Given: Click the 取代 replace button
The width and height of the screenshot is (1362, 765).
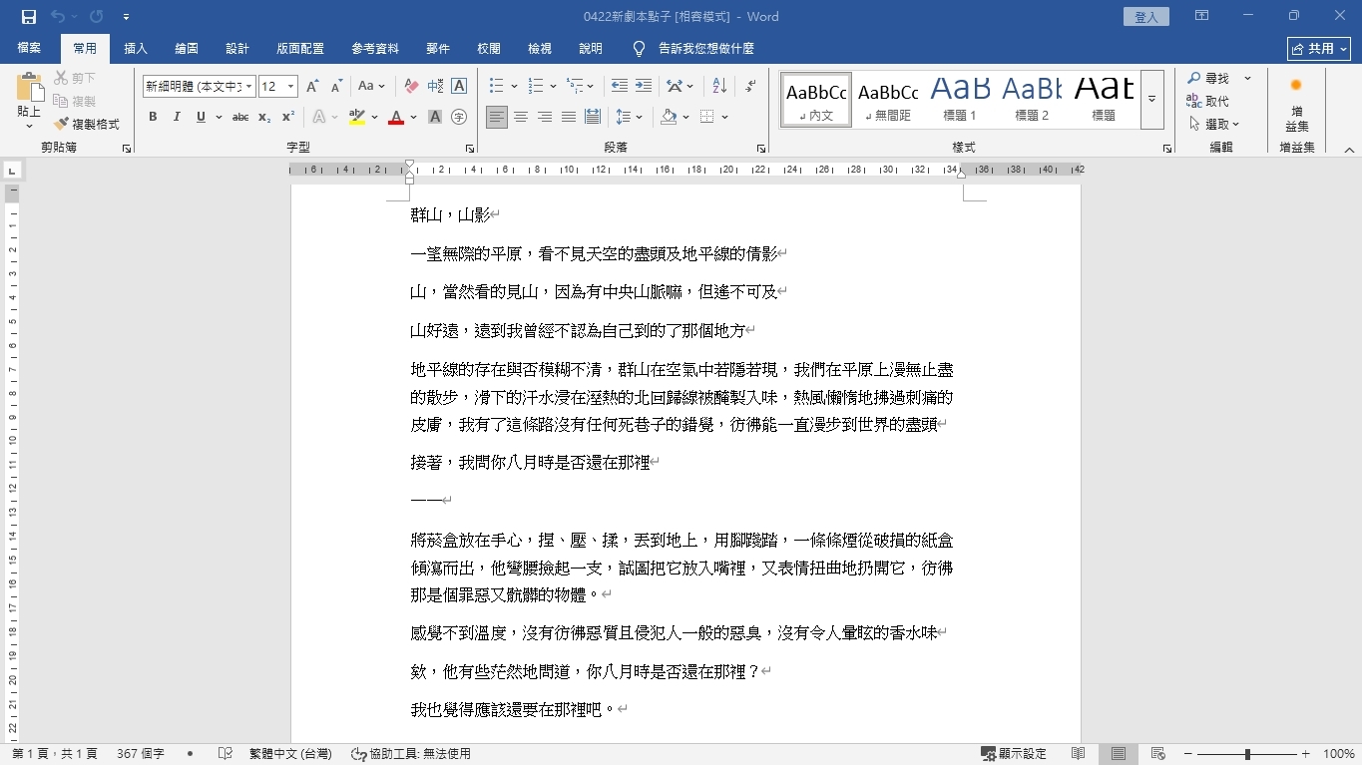Looking at the screenshot, I should (x=1207, y=101).
